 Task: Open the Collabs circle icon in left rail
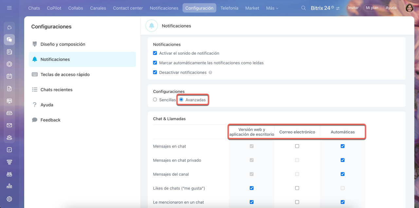(9, 27)
